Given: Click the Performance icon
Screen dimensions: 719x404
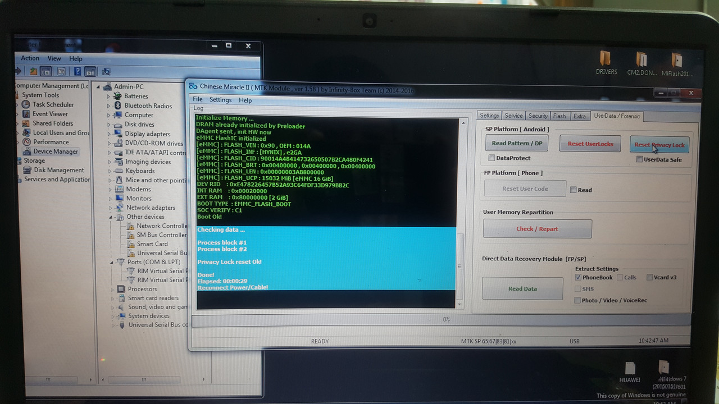Looking at the screenshot, I should 26,142.
